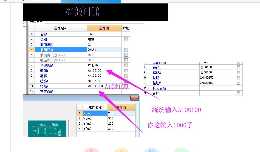Edit the 箍筋1 value ⌀8@150
The height and width of the screenshot is (152, 260).
click(217, 67)
